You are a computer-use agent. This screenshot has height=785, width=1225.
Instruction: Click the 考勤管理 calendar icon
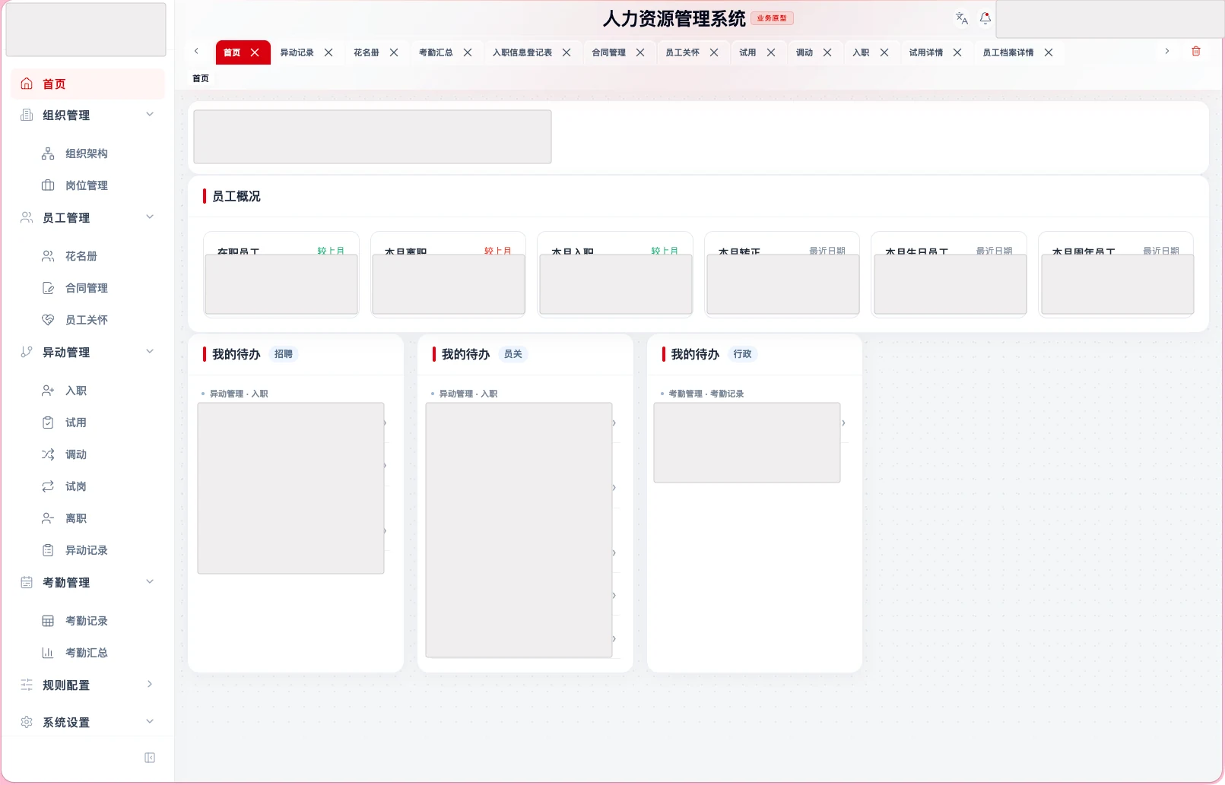tap(27, 582)
